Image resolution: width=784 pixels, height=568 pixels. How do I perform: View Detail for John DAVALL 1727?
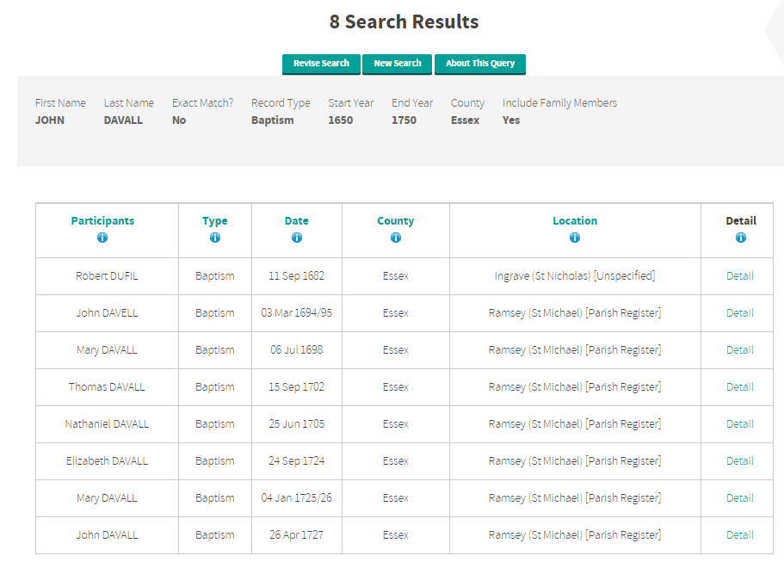tap(740, 535)
